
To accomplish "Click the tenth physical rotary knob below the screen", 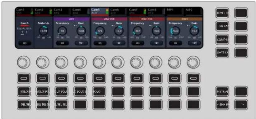I will click(193, 62).
